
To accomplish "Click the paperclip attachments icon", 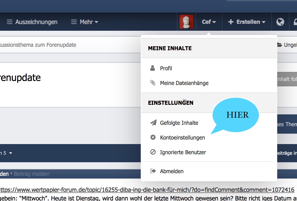I will tap(153, 83).
